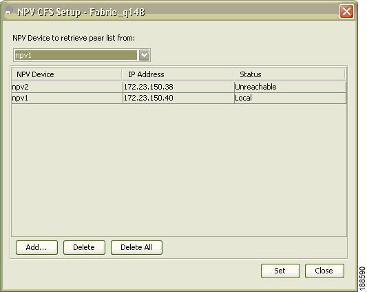Sort by Status column header
Image resolution: width=367 pixels, height=292 pixels.
pyautogui.click(x=289, y=74)
